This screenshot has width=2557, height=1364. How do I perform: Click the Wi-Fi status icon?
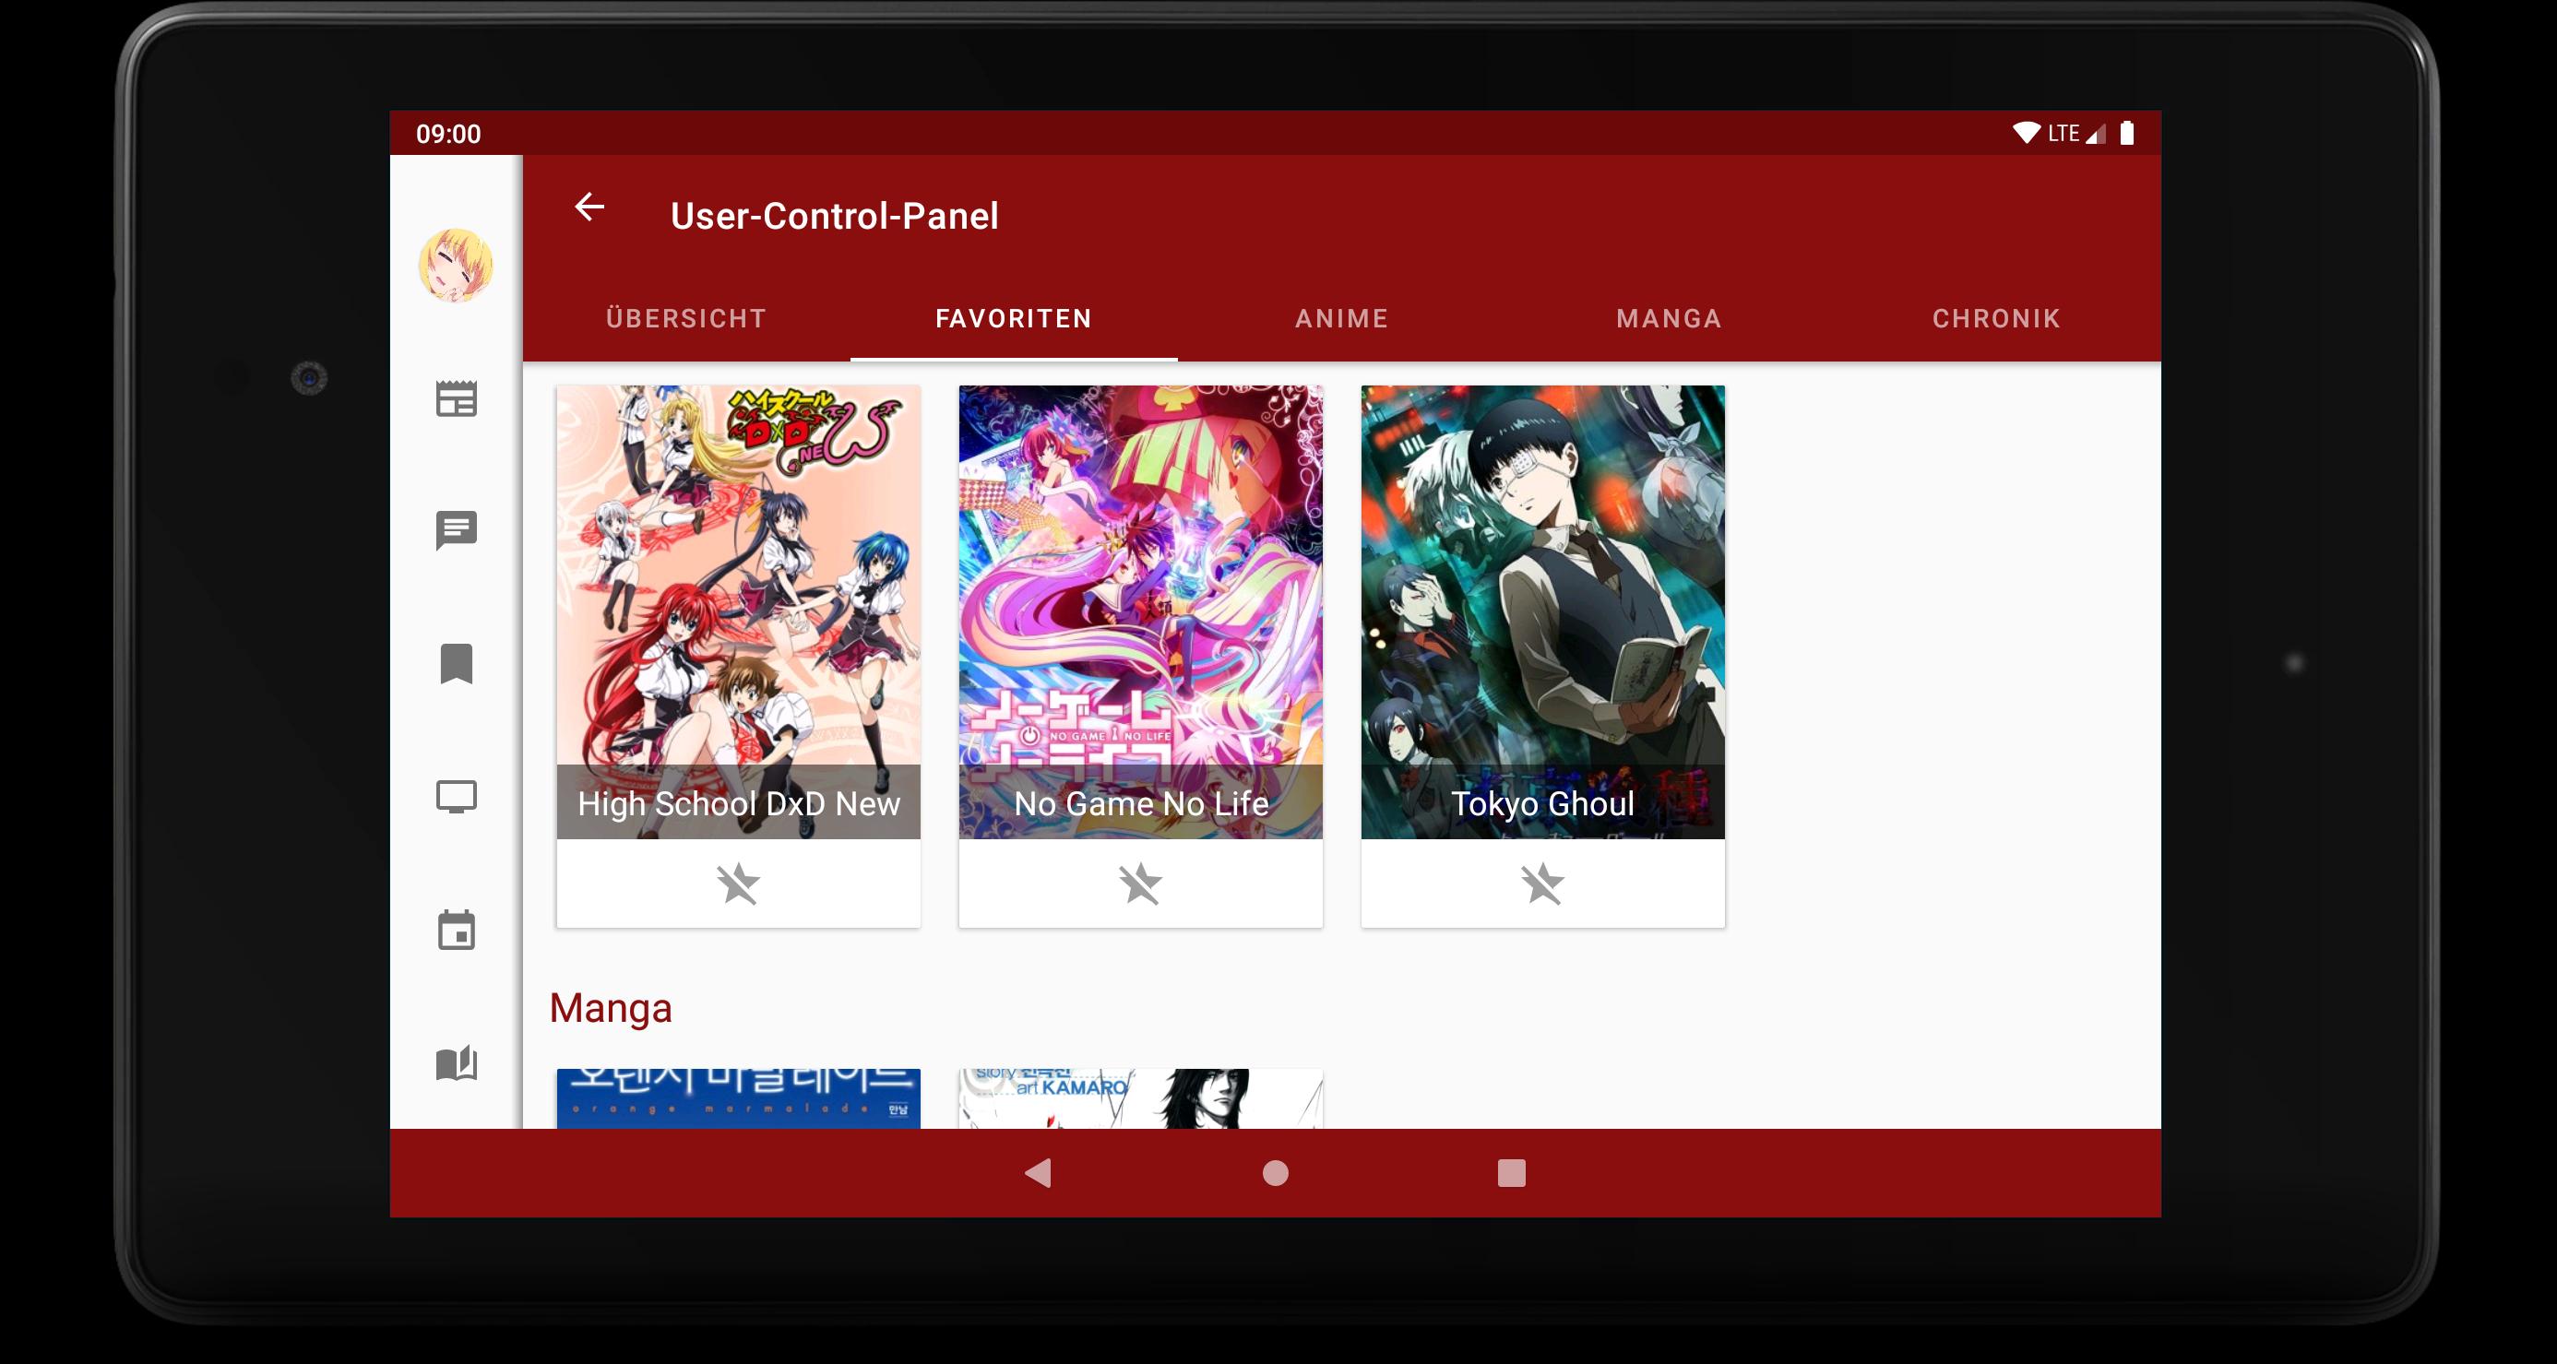(x=2026, y=132)
